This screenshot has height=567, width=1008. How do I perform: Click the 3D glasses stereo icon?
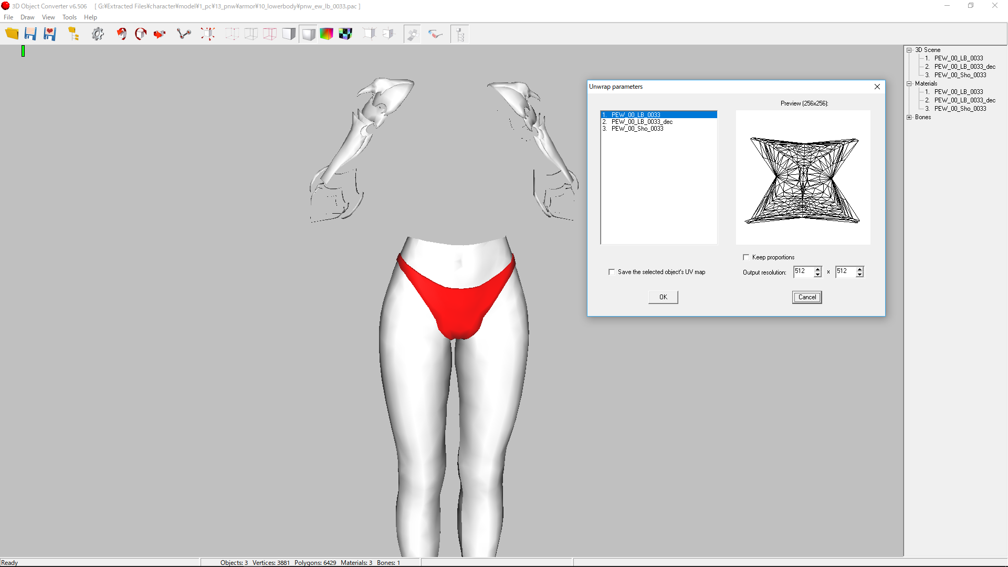[435, 34]
